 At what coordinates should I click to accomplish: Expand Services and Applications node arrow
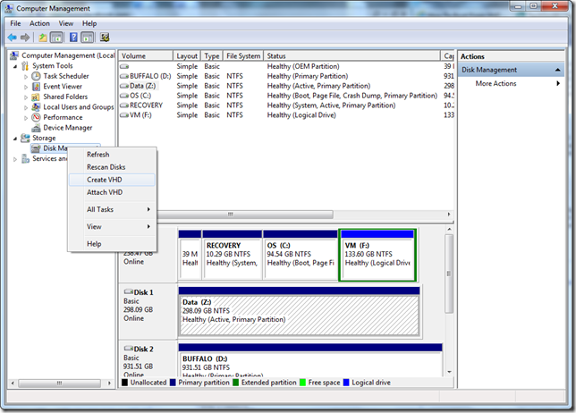[x=15, y=159]
